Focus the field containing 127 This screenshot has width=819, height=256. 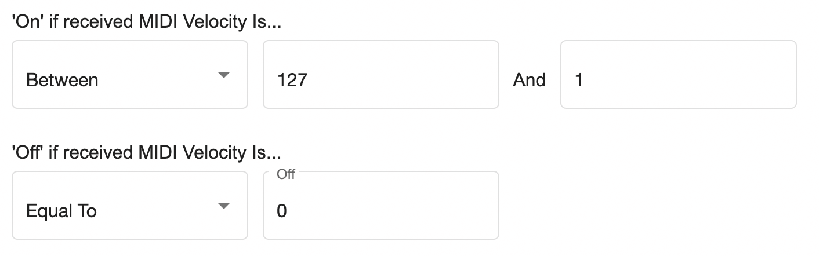coord(380,75)
